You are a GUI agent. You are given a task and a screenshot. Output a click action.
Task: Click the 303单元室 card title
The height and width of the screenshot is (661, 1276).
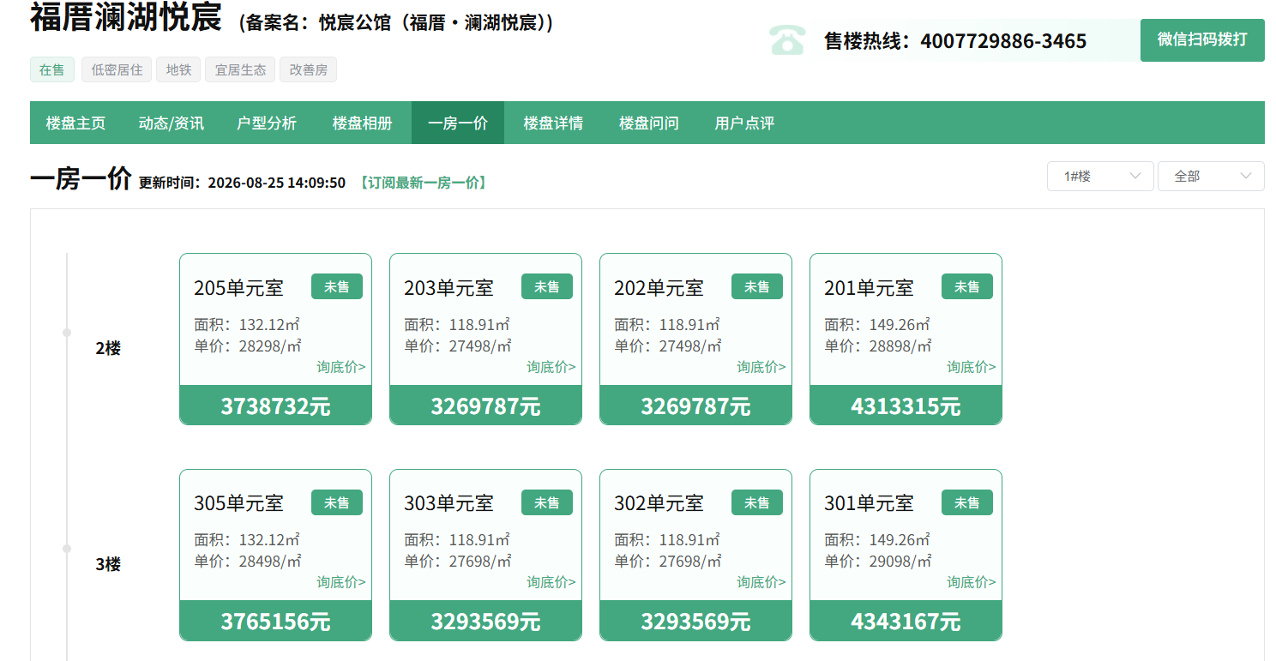coord(448,503)
